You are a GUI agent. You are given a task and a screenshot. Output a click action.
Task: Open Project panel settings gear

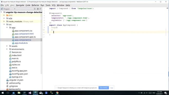coord(38,9)
